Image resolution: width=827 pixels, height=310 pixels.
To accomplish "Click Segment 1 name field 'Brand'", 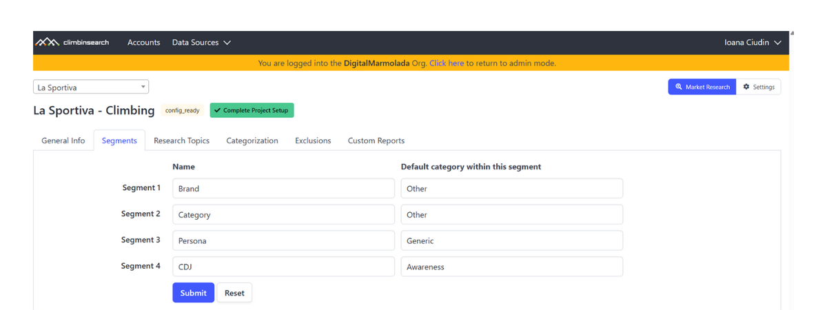I will [x=283, y=188].
